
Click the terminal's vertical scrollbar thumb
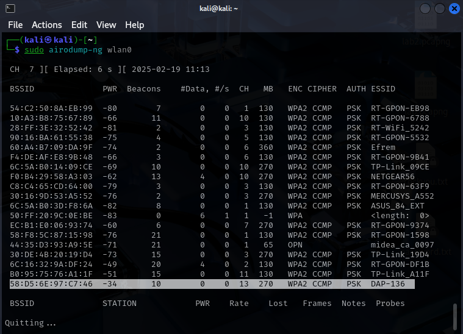pyautogui.click(x=455, y=317)
